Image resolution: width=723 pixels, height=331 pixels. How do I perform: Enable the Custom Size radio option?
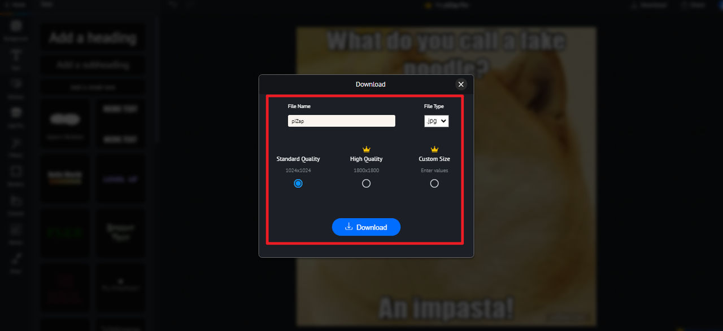pyautogui.click(x=434, y=183)
